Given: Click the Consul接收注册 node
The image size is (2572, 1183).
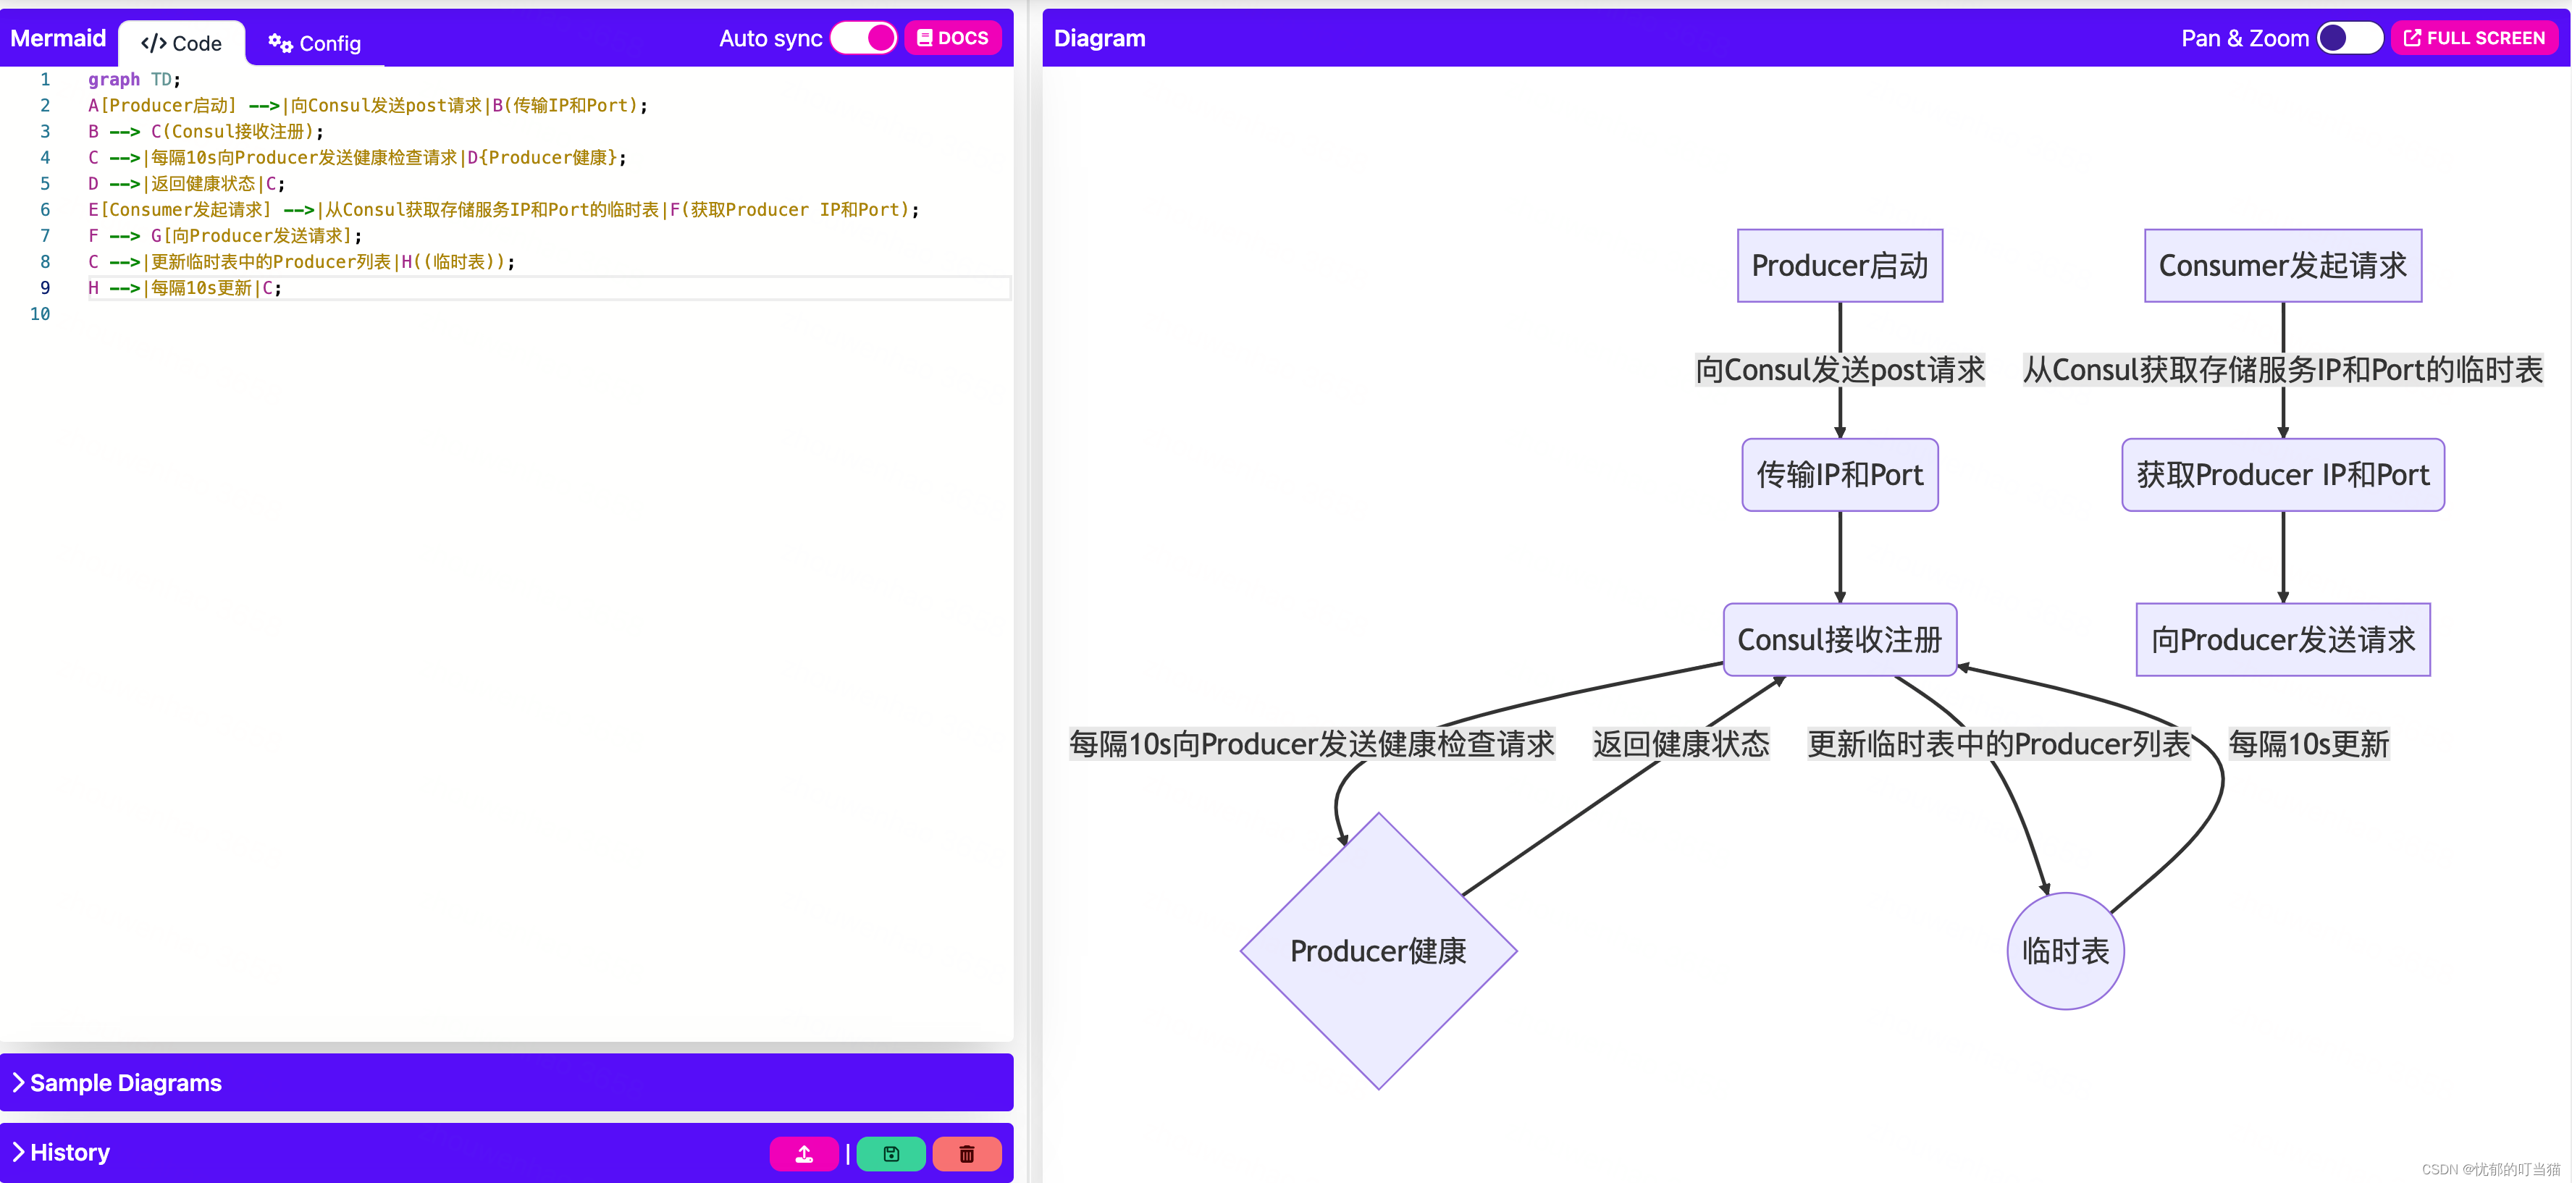Looking at the screenshot, I should 1839,639.
